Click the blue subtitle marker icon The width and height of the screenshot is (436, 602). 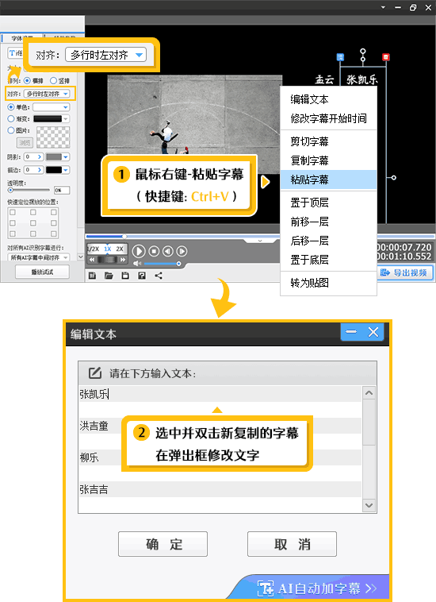click(x=340, y=57)
